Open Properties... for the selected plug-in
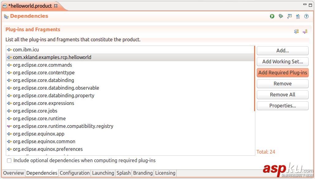 click(x=283, y=106)
